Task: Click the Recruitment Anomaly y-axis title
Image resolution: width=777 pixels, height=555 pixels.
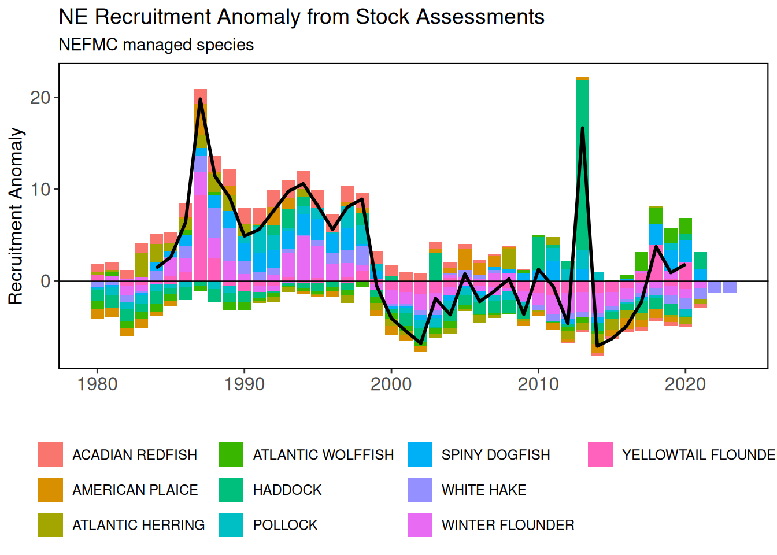Action: [16, 216]
